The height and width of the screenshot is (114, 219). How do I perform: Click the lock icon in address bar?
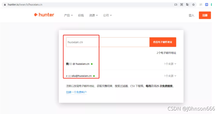[5, 5]
